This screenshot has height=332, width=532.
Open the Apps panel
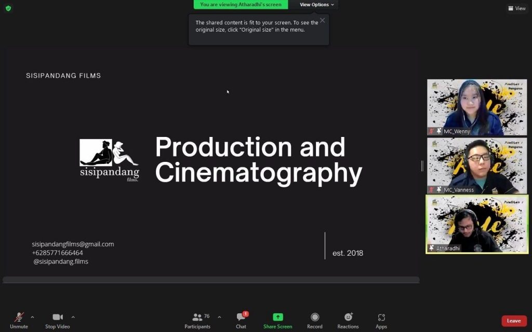pyautogui.click(x=381, y=321)
